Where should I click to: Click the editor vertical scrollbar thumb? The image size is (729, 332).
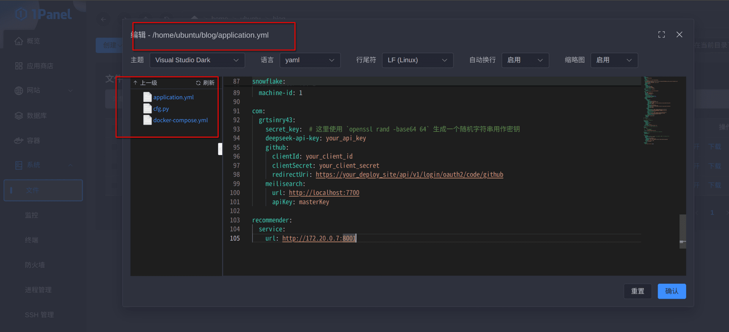[682, 231]
